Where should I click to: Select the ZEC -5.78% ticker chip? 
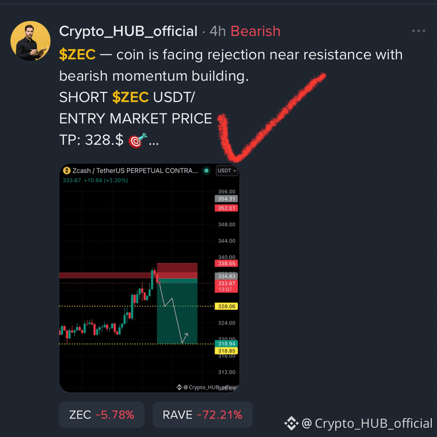click(x=102, y=415)
